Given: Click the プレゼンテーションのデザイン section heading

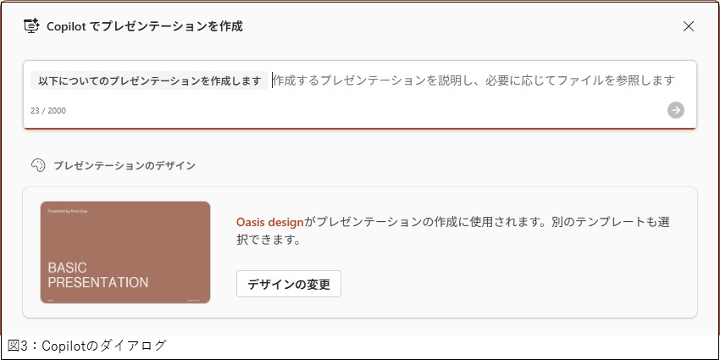Looking at the screenshot, I should click(x=125, y=165).
